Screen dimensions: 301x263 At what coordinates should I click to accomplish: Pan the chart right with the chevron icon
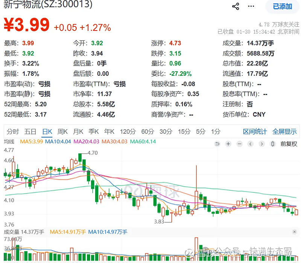262,144
